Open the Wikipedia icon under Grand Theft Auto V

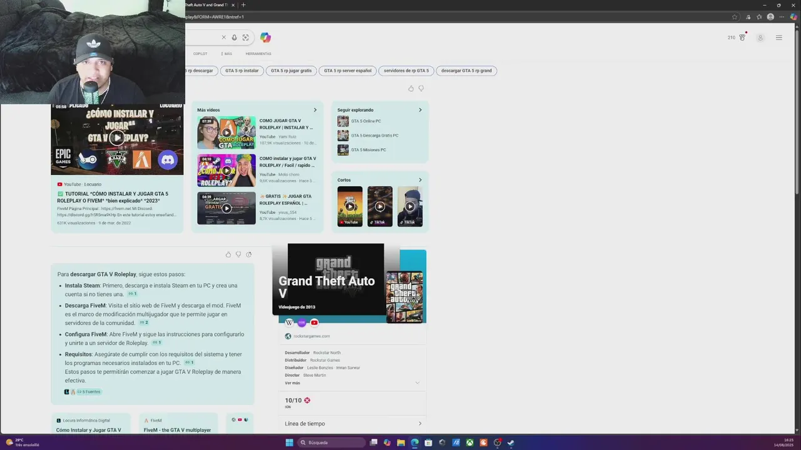289,322
